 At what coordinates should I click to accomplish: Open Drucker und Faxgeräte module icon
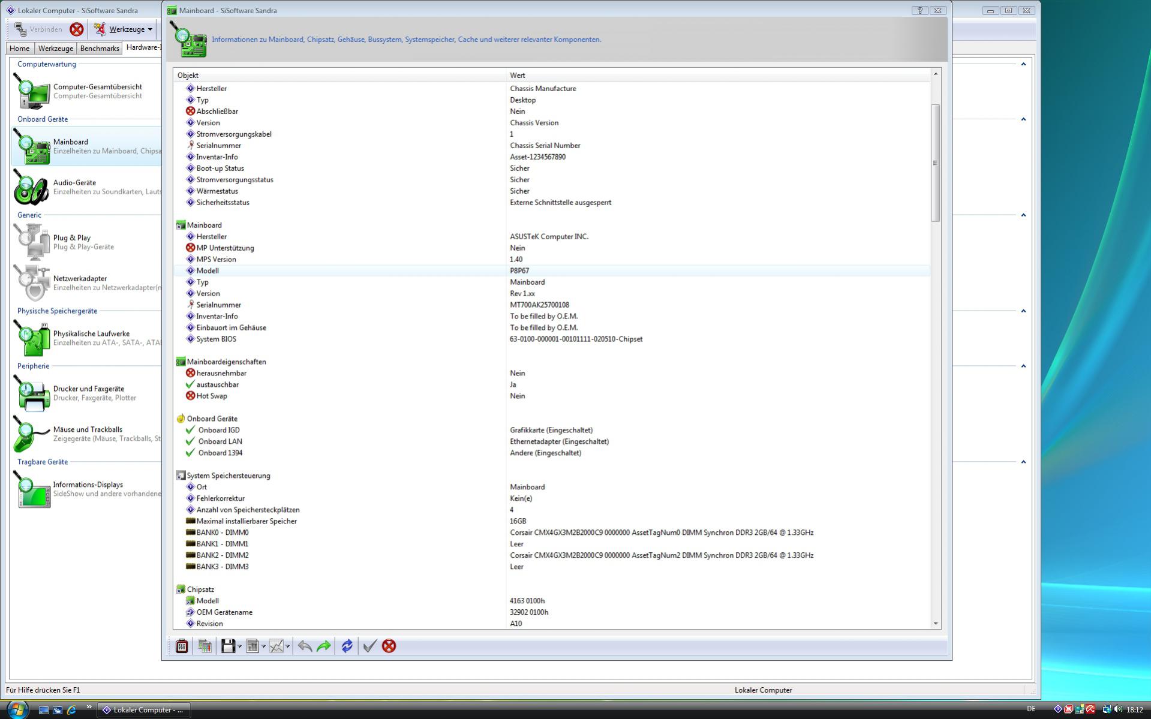click(32, 393)
